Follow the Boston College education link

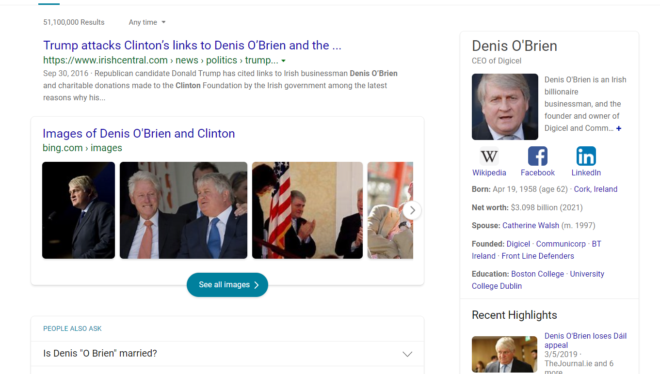click(x=537, y=274)
